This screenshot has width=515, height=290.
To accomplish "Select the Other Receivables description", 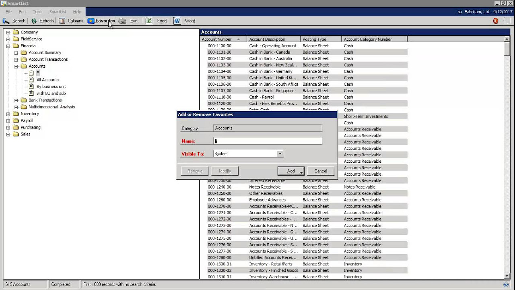I will click(266, 194).
